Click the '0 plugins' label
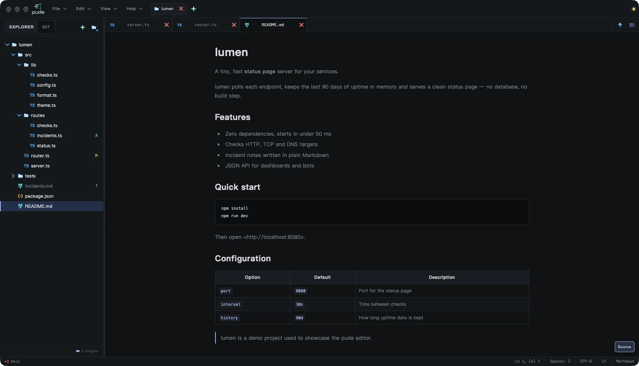 89,351
